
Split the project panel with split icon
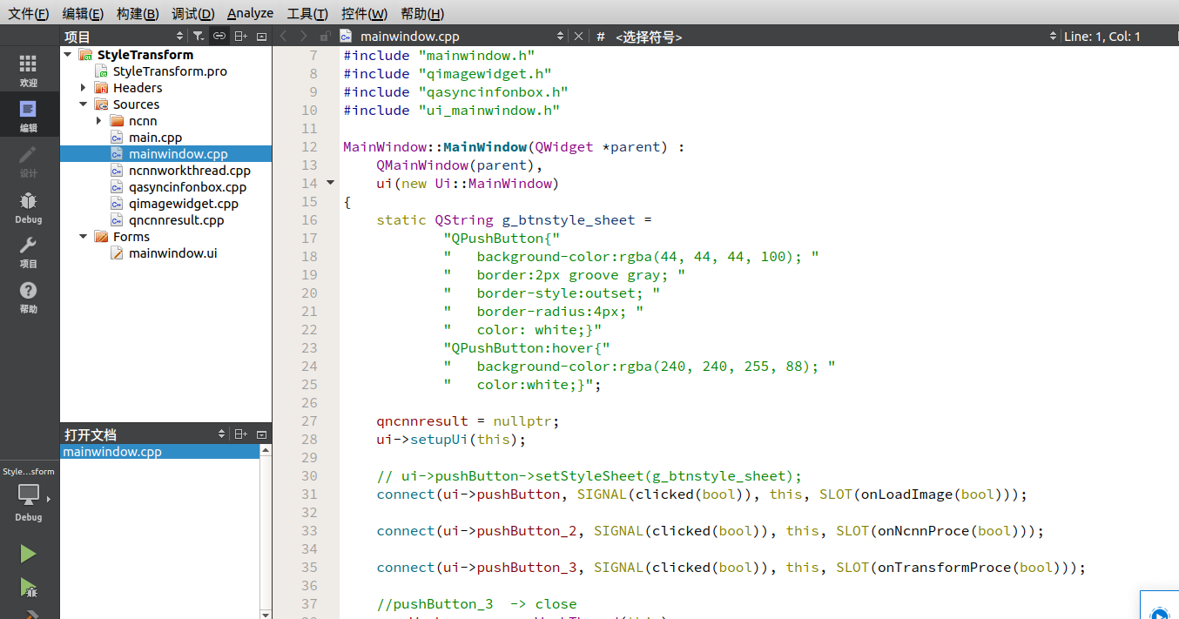[x=240, y=36]
